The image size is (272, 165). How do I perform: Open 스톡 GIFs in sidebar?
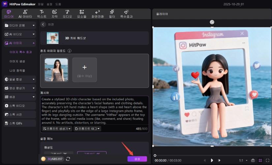[20, 123]
